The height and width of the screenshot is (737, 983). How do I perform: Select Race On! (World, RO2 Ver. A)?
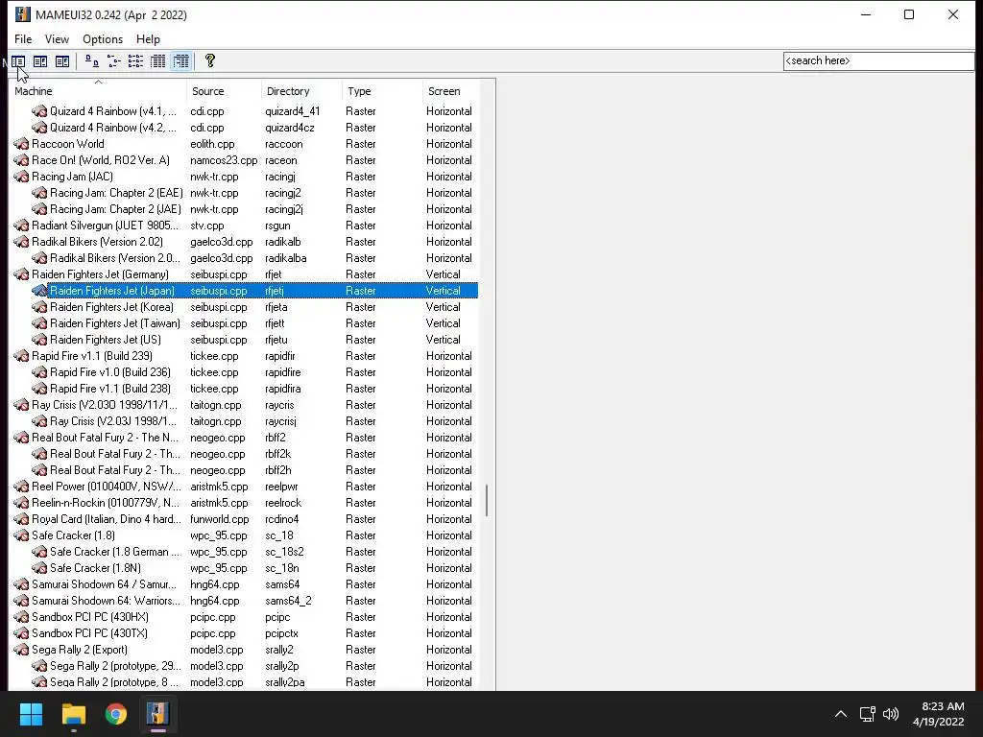click(x=244, y=160)
